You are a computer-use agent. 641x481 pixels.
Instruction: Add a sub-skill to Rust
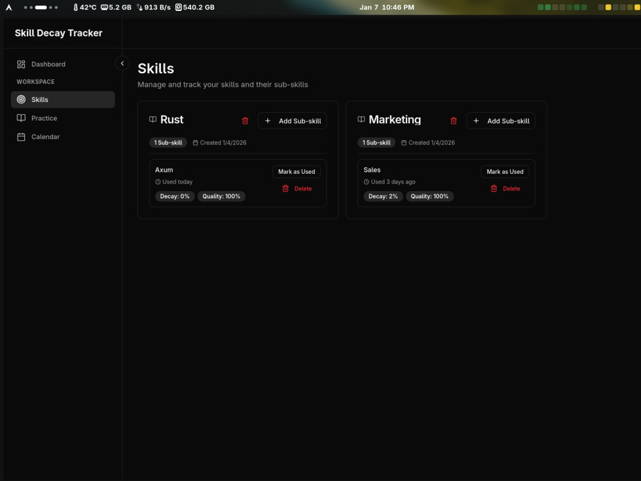292,121
